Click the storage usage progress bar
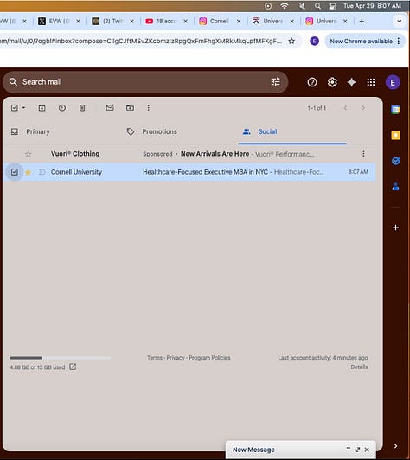The image size is (410, 460). [61, 358]
